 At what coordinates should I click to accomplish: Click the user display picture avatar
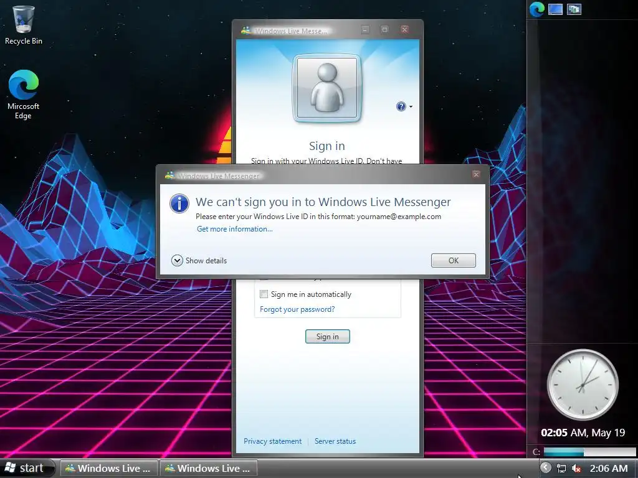(x=327, y=88)
